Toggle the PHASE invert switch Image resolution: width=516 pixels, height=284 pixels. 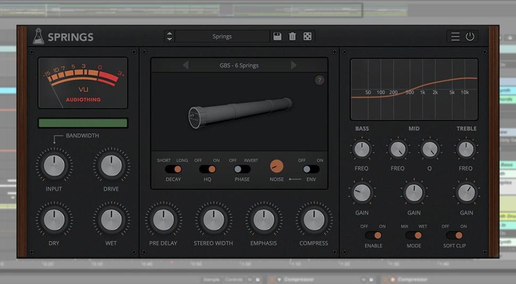pos(242,169)
